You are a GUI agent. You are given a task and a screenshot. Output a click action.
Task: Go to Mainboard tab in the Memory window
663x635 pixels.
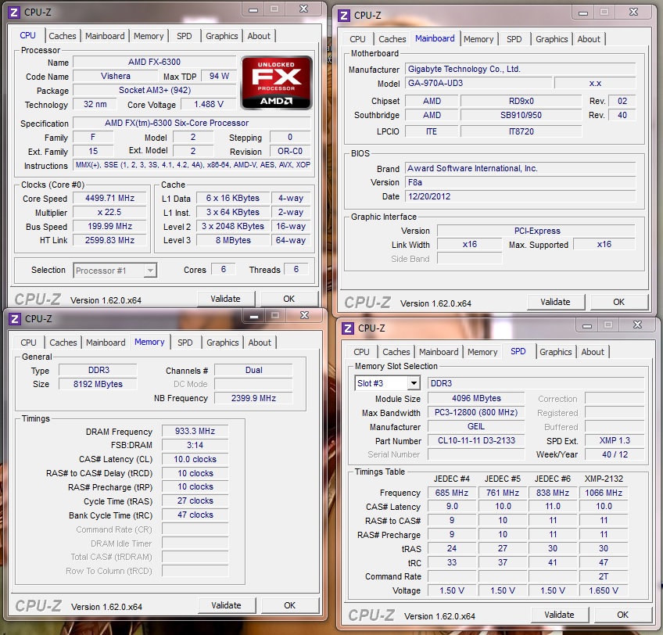(x=106, y=343)
